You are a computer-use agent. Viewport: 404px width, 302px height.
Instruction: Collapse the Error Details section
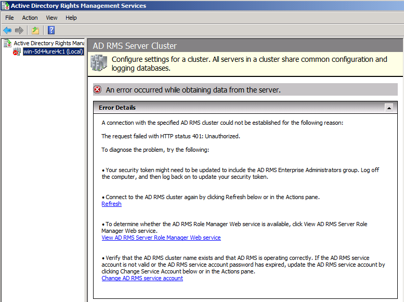[x=389, y=108]
